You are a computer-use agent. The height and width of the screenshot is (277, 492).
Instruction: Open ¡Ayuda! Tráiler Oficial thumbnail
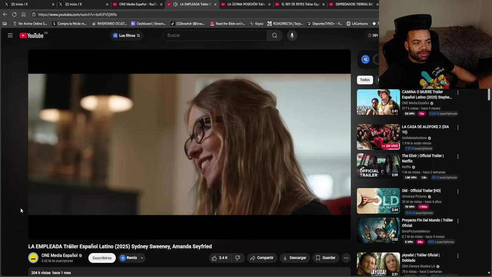(x=378, y=265)
